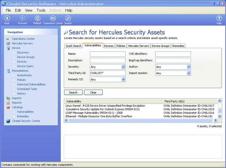Open Citadel Security Center in the sidebar
This screenshot has height=168, width=226.
coord(26,121)
